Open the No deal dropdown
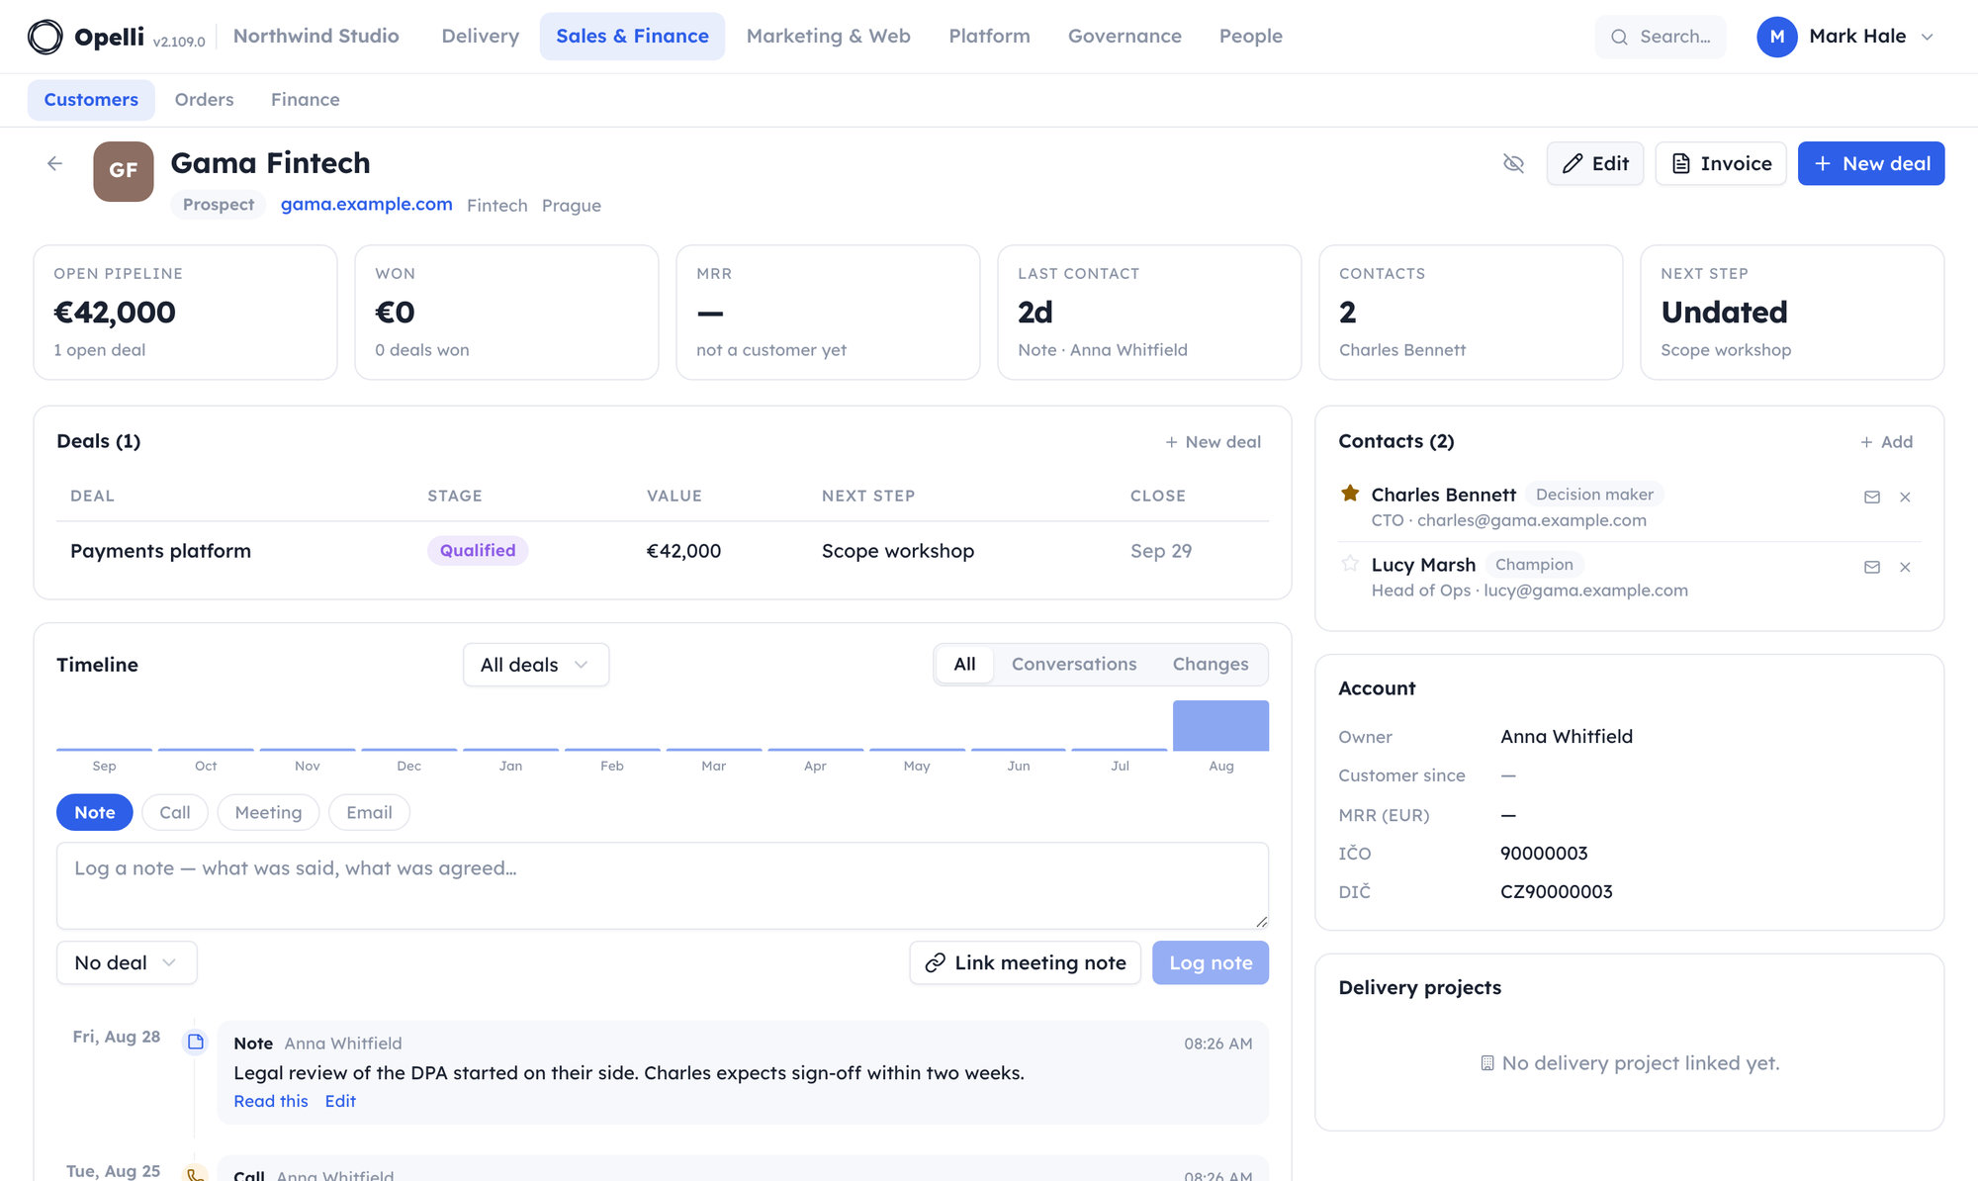 (x=127, y=962)
